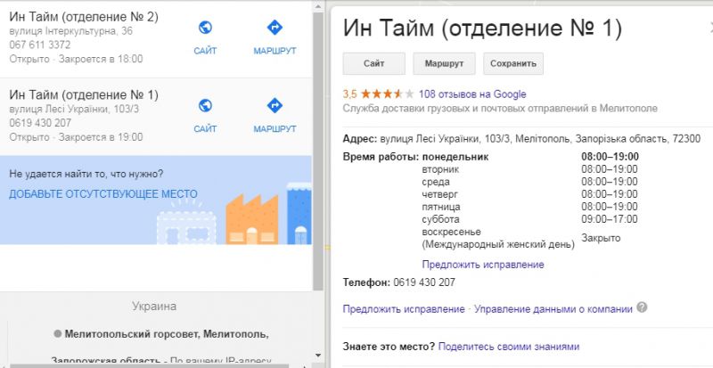Click Ин Тайм (отделение № 1) panel heading
The height and width of the screenshot is (368, 713).
point(482,29)
